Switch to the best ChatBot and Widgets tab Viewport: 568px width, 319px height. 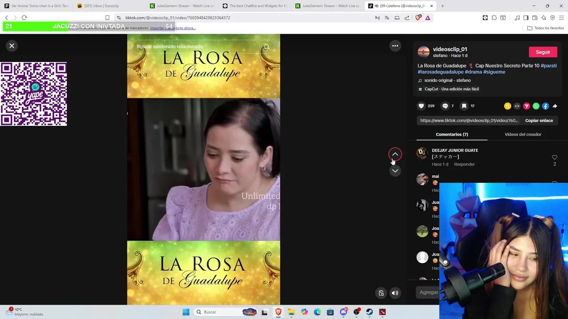[256, 6]
